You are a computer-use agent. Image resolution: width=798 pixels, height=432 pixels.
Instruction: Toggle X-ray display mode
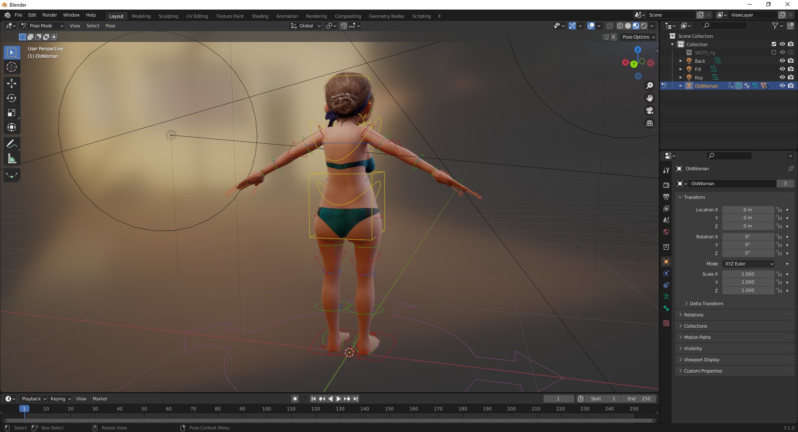(609, 26)
